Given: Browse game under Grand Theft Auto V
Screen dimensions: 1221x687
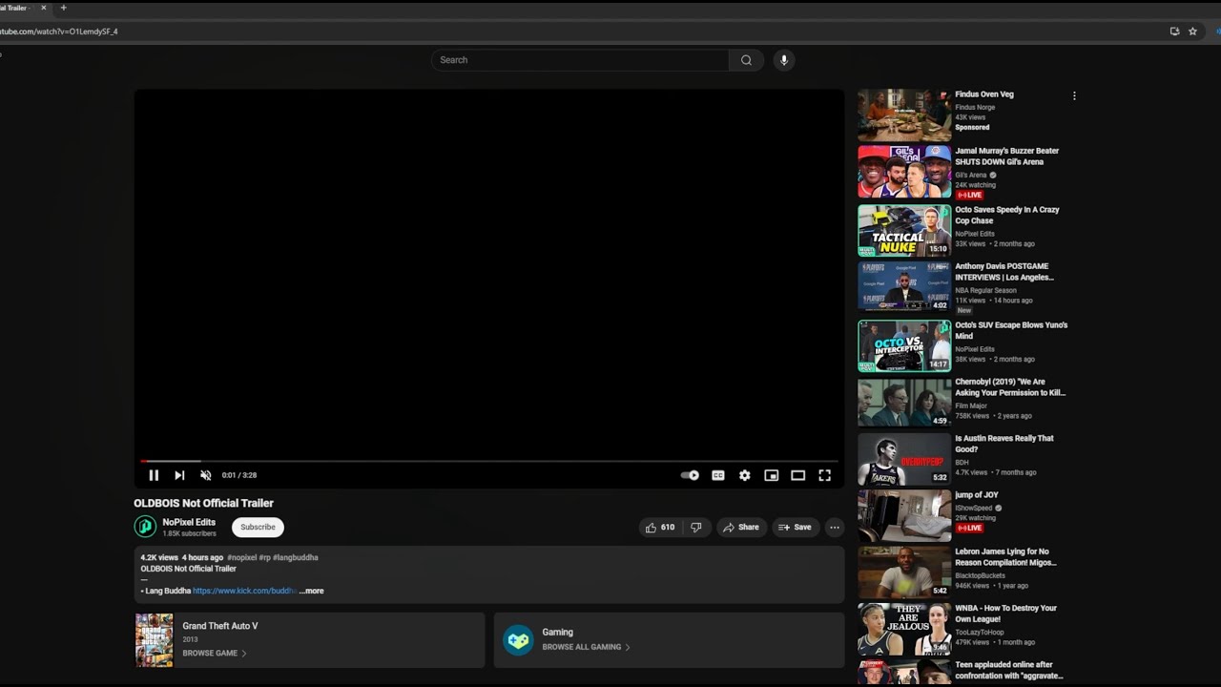Looking at the screenshot, I should pyautogui.click(x=215, y=654).
